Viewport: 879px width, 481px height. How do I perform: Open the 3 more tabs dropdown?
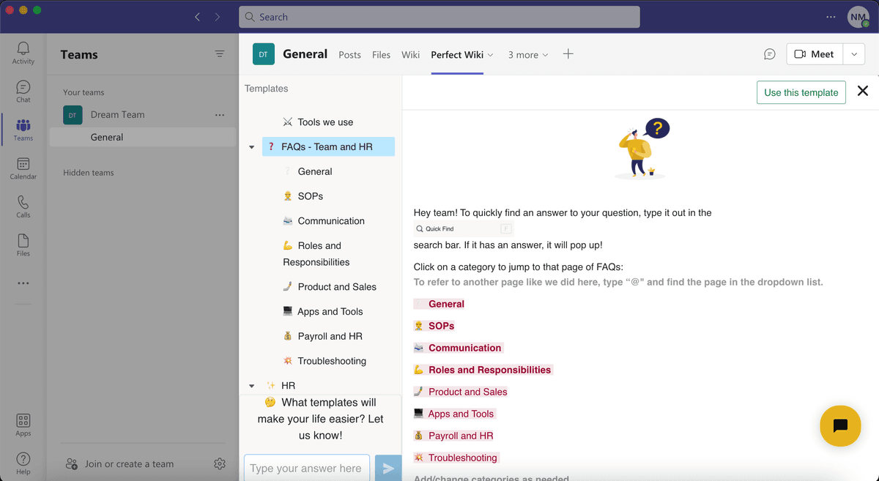pyautogui.click(x=527, y=54)
